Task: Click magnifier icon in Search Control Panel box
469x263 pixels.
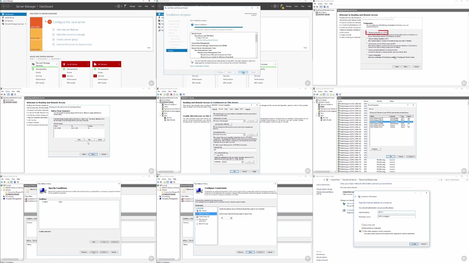Action: click(467, 180)
